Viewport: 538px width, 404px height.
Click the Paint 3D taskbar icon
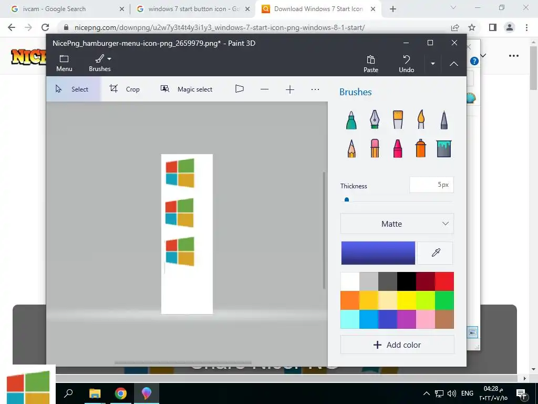coord(146,393)
